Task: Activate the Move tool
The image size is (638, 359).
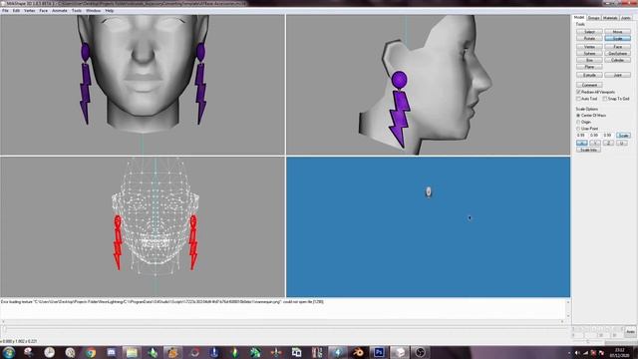Action: coord(617,32)
